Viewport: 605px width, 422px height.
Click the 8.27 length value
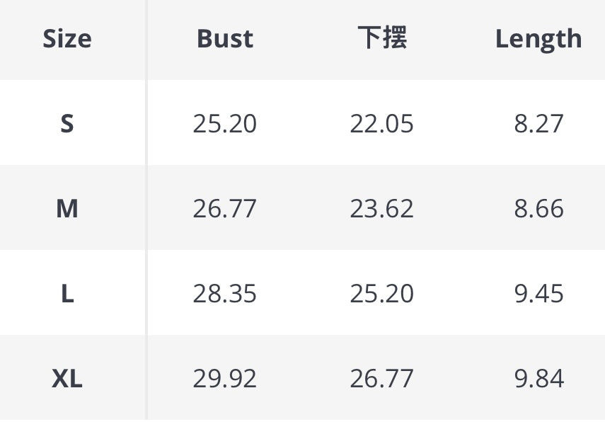(538, 124)
